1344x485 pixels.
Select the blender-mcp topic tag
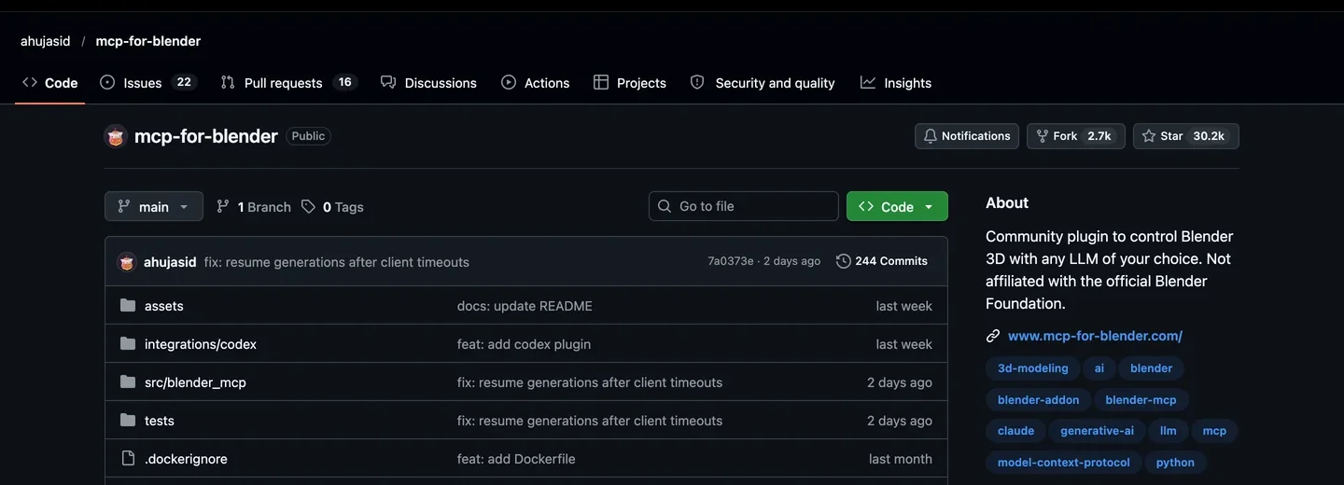1141,400
